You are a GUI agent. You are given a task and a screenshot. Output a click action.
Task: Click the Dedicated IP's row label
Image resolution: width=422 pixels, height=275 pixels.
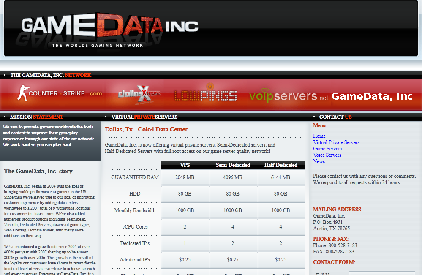pos(135,243)
